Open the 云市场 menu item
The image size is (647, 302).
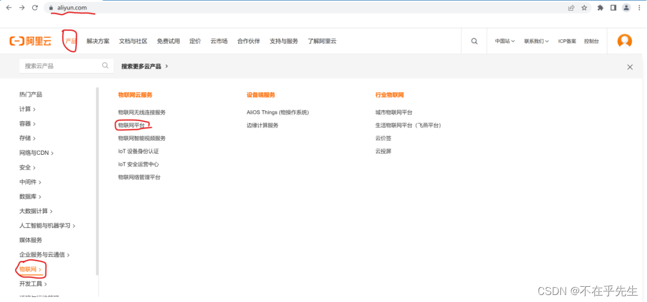(x=219, y=41)
